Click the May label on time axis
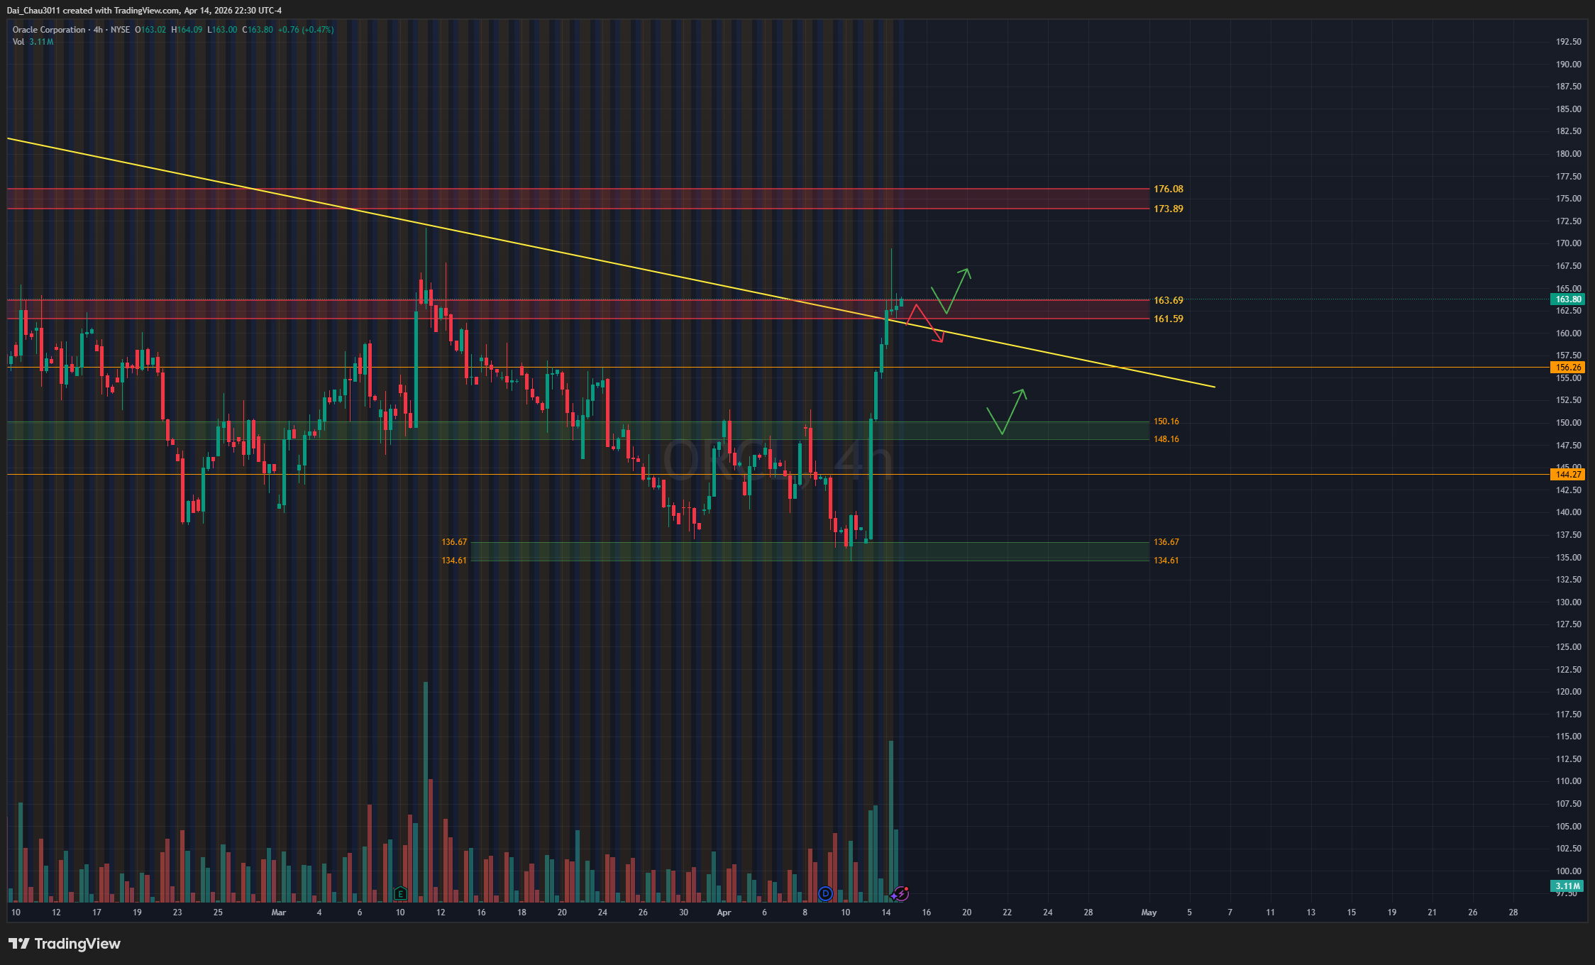Viewport: 1595px width, 965px height. [x=1149, y=912]
